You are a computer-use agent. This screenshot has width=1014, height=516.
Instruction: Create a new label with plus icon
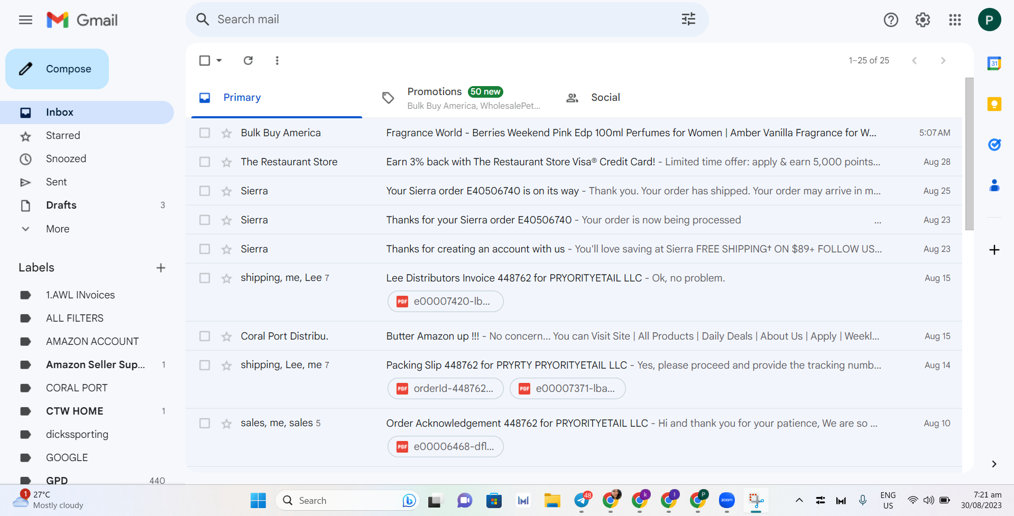coord(161,268)
